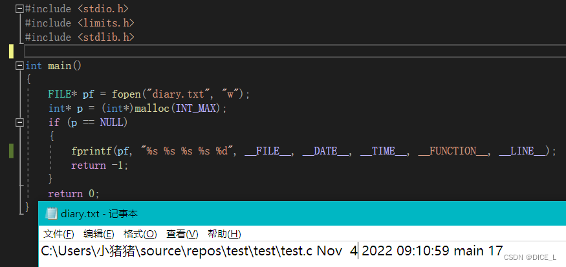This screenshot has height=267, width=566.
Task: Click the diary.txt - 记事本 window title
Action: (99, 213)
